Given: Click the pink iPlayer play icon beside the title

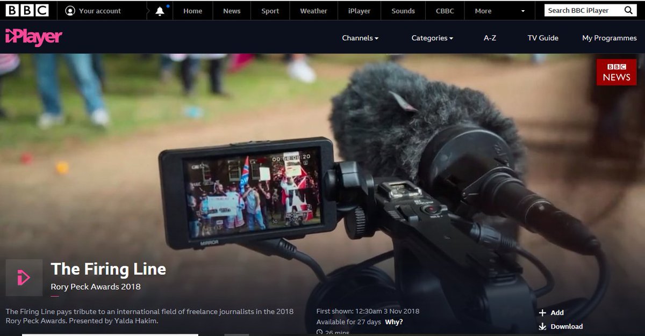Looking at the screenshot, I should click(24, 277).
